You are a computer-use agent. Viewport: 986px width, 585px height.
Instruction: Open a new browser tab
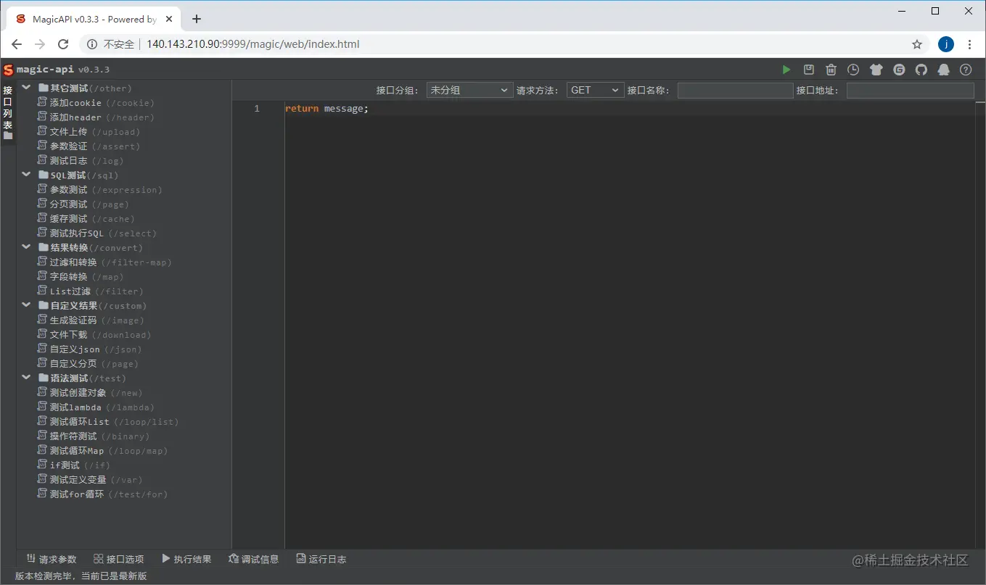coord(197,19)
